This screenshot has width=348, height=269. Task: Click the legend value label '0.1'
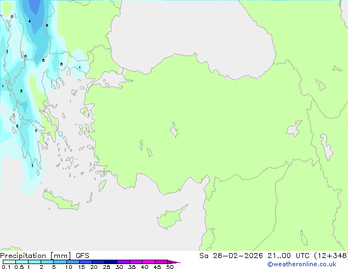click(x=6, y=267)
